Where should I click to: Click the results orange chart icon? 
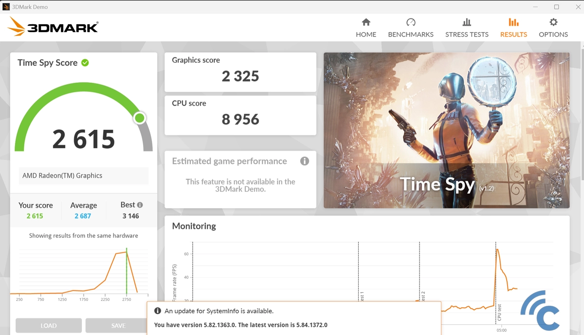[513, 22]
